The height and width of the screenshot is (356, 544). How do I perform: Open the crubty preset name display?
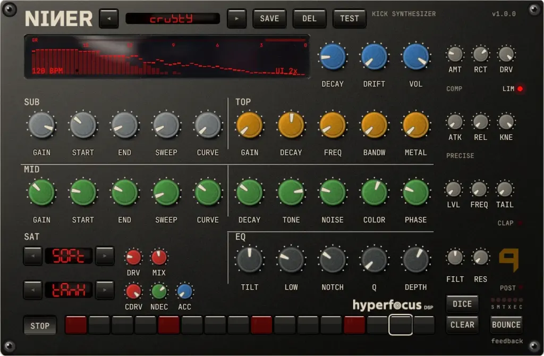click(x=173, y=19)
